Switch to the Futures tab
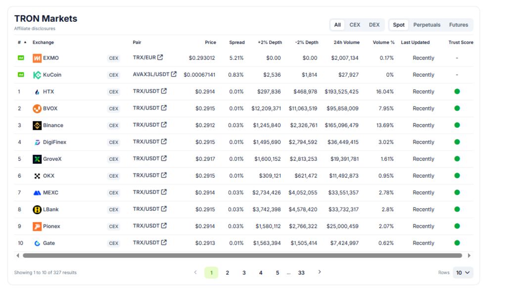 point(459,25)
